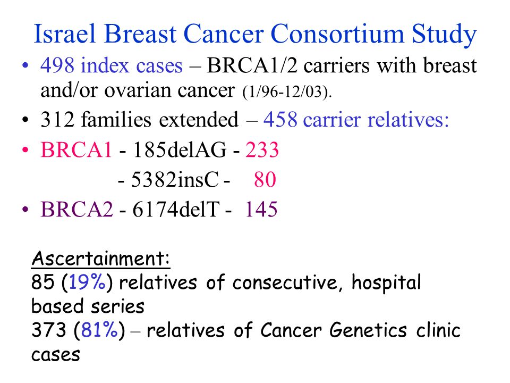This screenshot has width=510, height=383.
Task: Select the blue '458 carrier relatives:' text
Action: point(356,119)
